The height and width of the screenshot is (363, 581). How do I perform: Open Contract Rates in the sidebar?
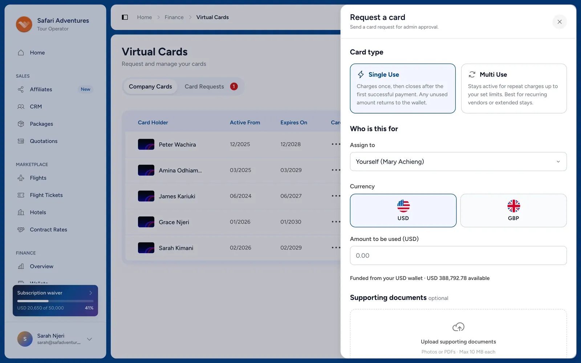[x=55, y=230]
